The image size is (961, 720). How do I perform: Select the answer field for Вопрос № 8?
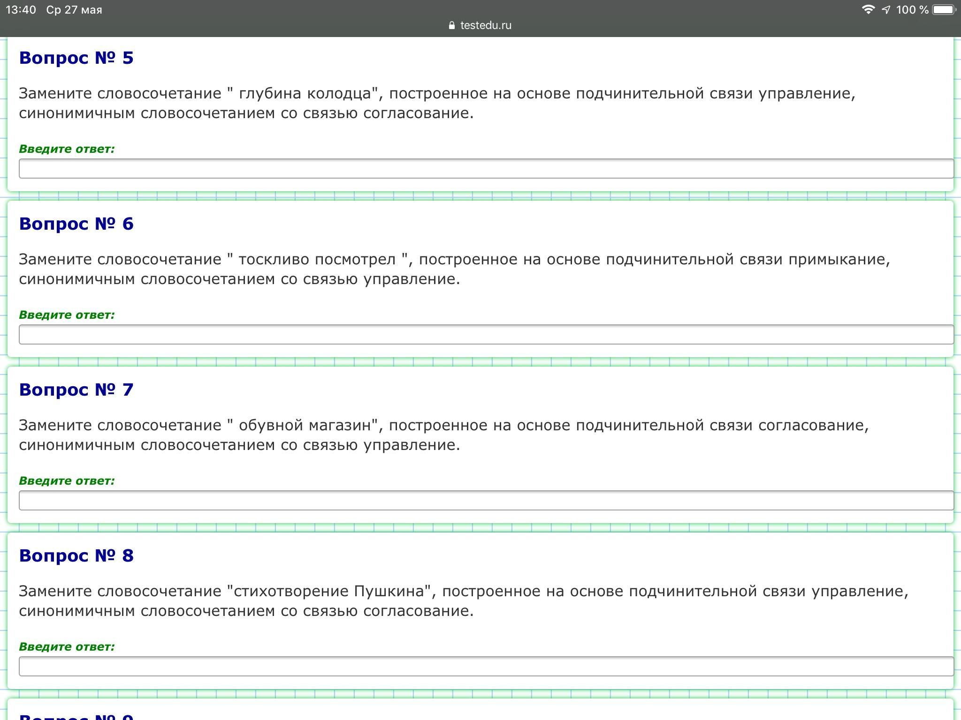486,667
